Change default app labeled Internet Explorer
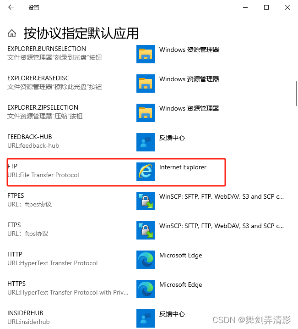This screenshot has width=298, height=329. coord(183,167)
